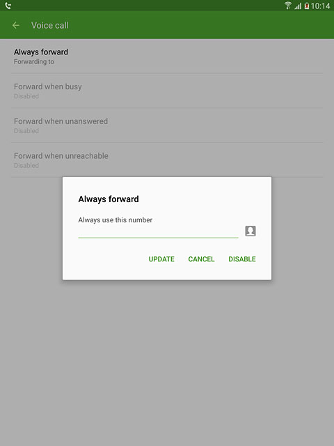This screenshot has height=446, width=334.
Task: Tap the battery icon in status bar
Action: point(306,6)
